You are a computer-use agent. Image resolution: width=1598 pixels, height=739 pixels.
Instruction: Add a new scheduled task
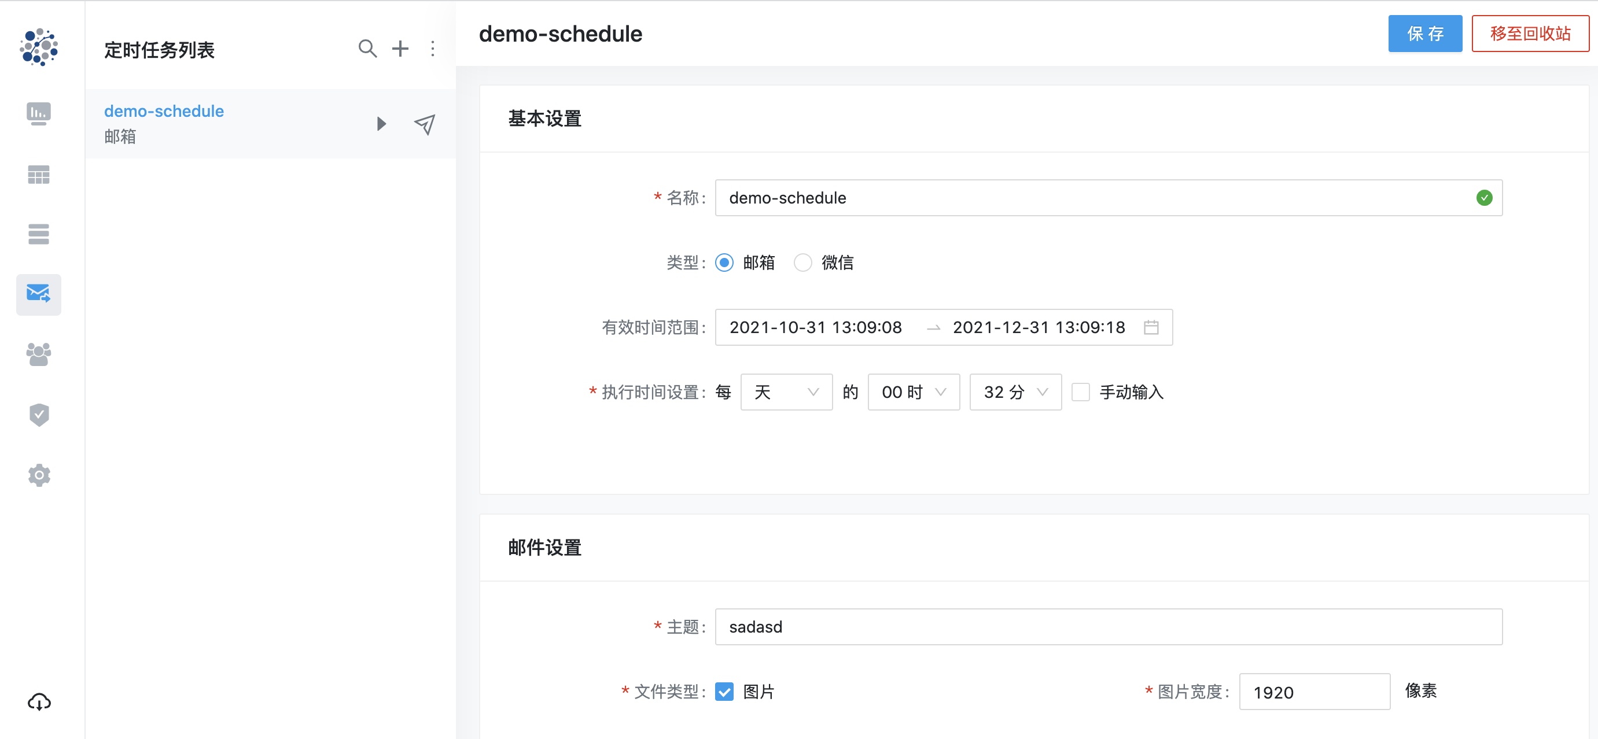coord(400,49)
